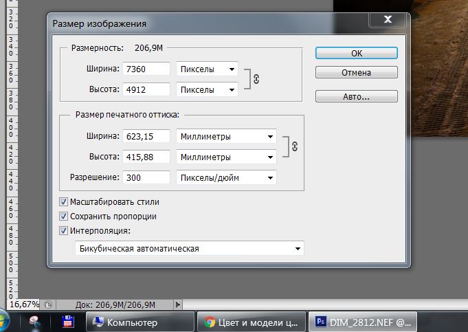Click the pinned taskbar icon beside Start
Screen dimensions: 468x332
tap(35, 322)
